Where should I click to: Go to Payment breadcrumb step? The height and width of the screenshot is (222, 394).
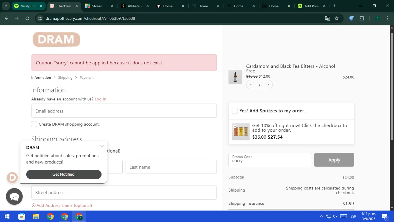pos(87,78)
